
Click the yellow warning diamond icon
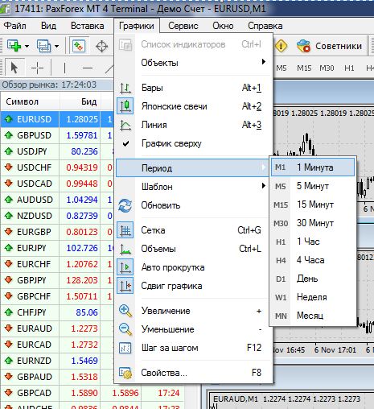(281, 46)
